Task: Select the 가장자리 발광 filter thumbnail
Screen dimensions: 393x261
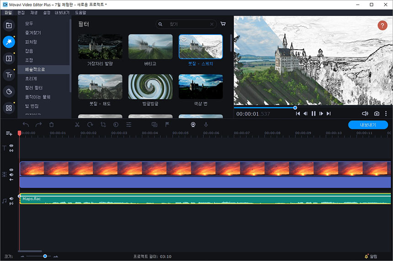Action: coord(100,47)
